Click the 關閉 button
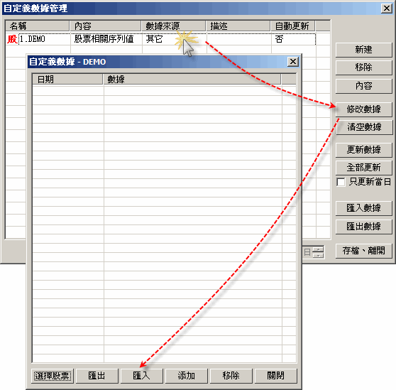The height and width of the screenshot is (390, 396). (276, 376)
